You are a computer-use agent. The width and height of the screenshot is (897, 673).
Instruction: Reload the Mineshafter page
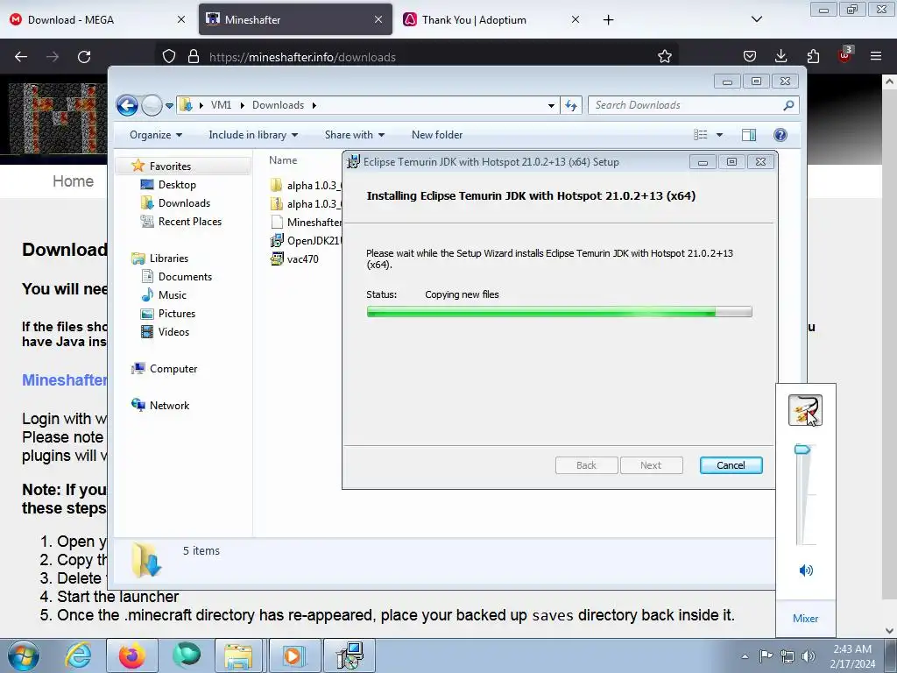tap(84, 57)
